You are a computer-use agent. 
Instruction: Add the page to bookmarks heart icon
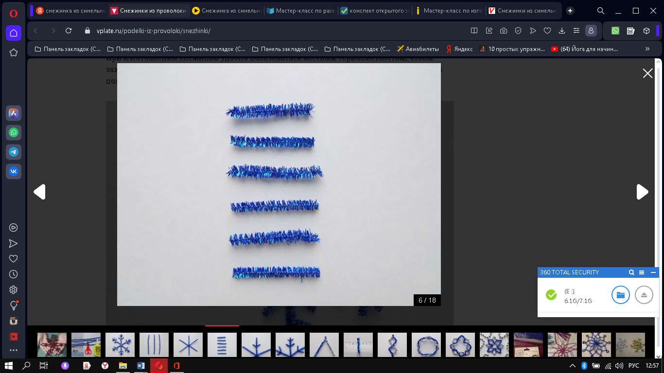tap(547, 31)
